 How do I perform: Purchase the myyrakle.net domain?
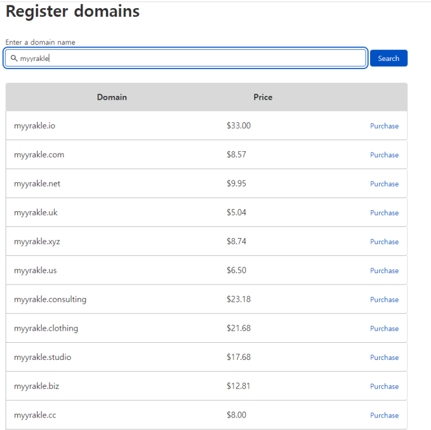pyautogui.click(x=384, y=184)
